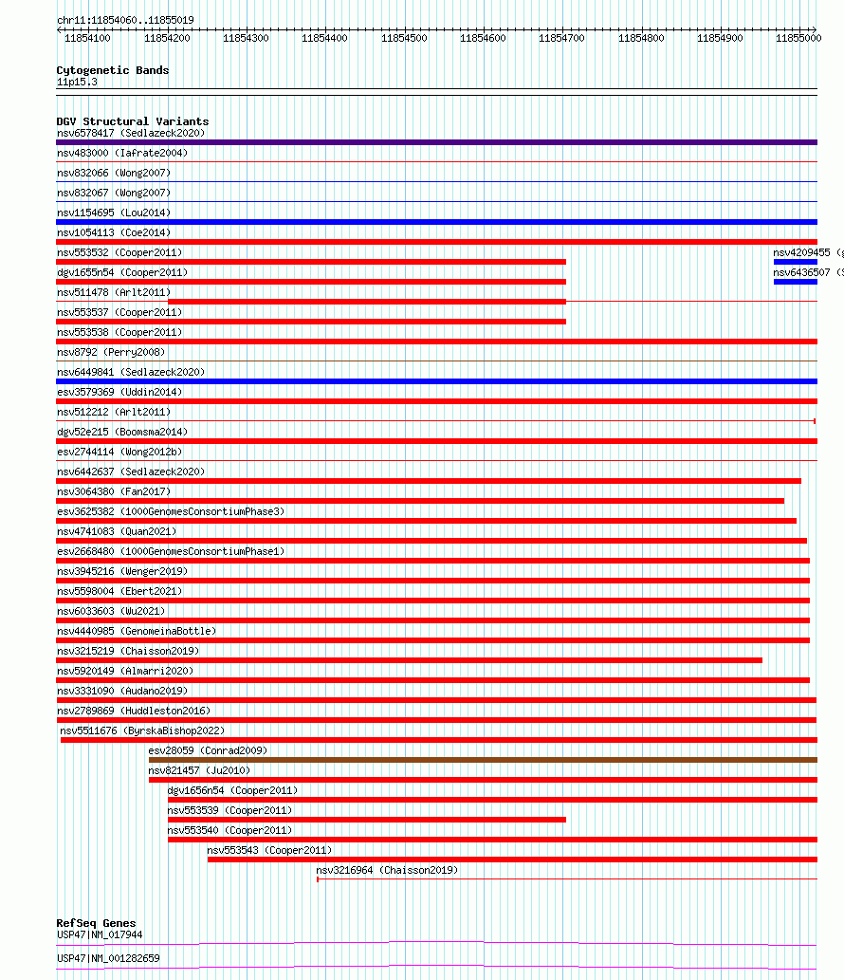
Task: Open variant nsv3945216 (Wenger2019)
Action: (x=121, y=572)
